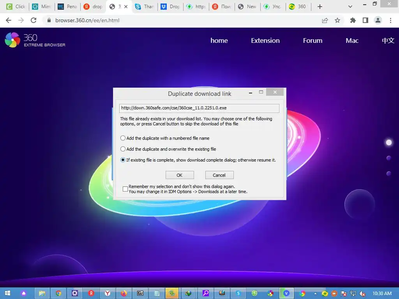Open a new browser tab
399x299 pixels.
pos(320,7)
